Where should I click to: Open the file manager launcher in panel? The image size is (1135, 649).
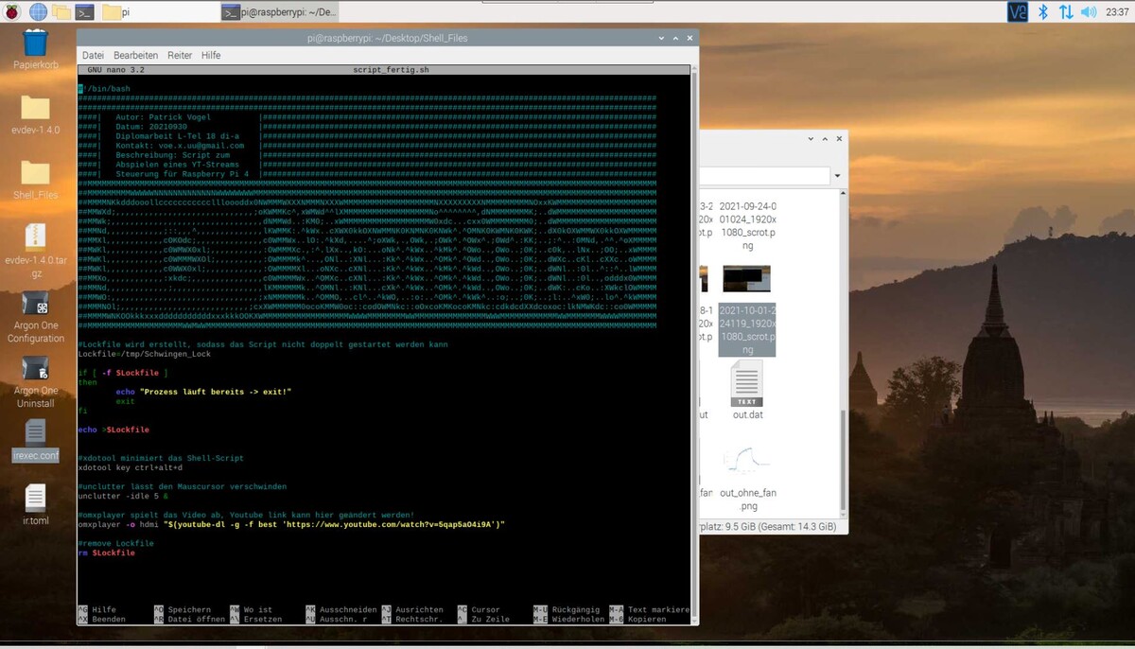(61, 12)
